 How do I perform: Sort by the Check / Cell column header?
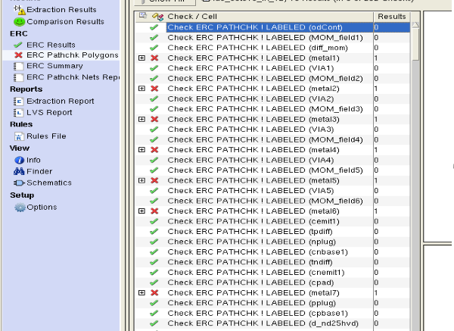pos(192,17)
